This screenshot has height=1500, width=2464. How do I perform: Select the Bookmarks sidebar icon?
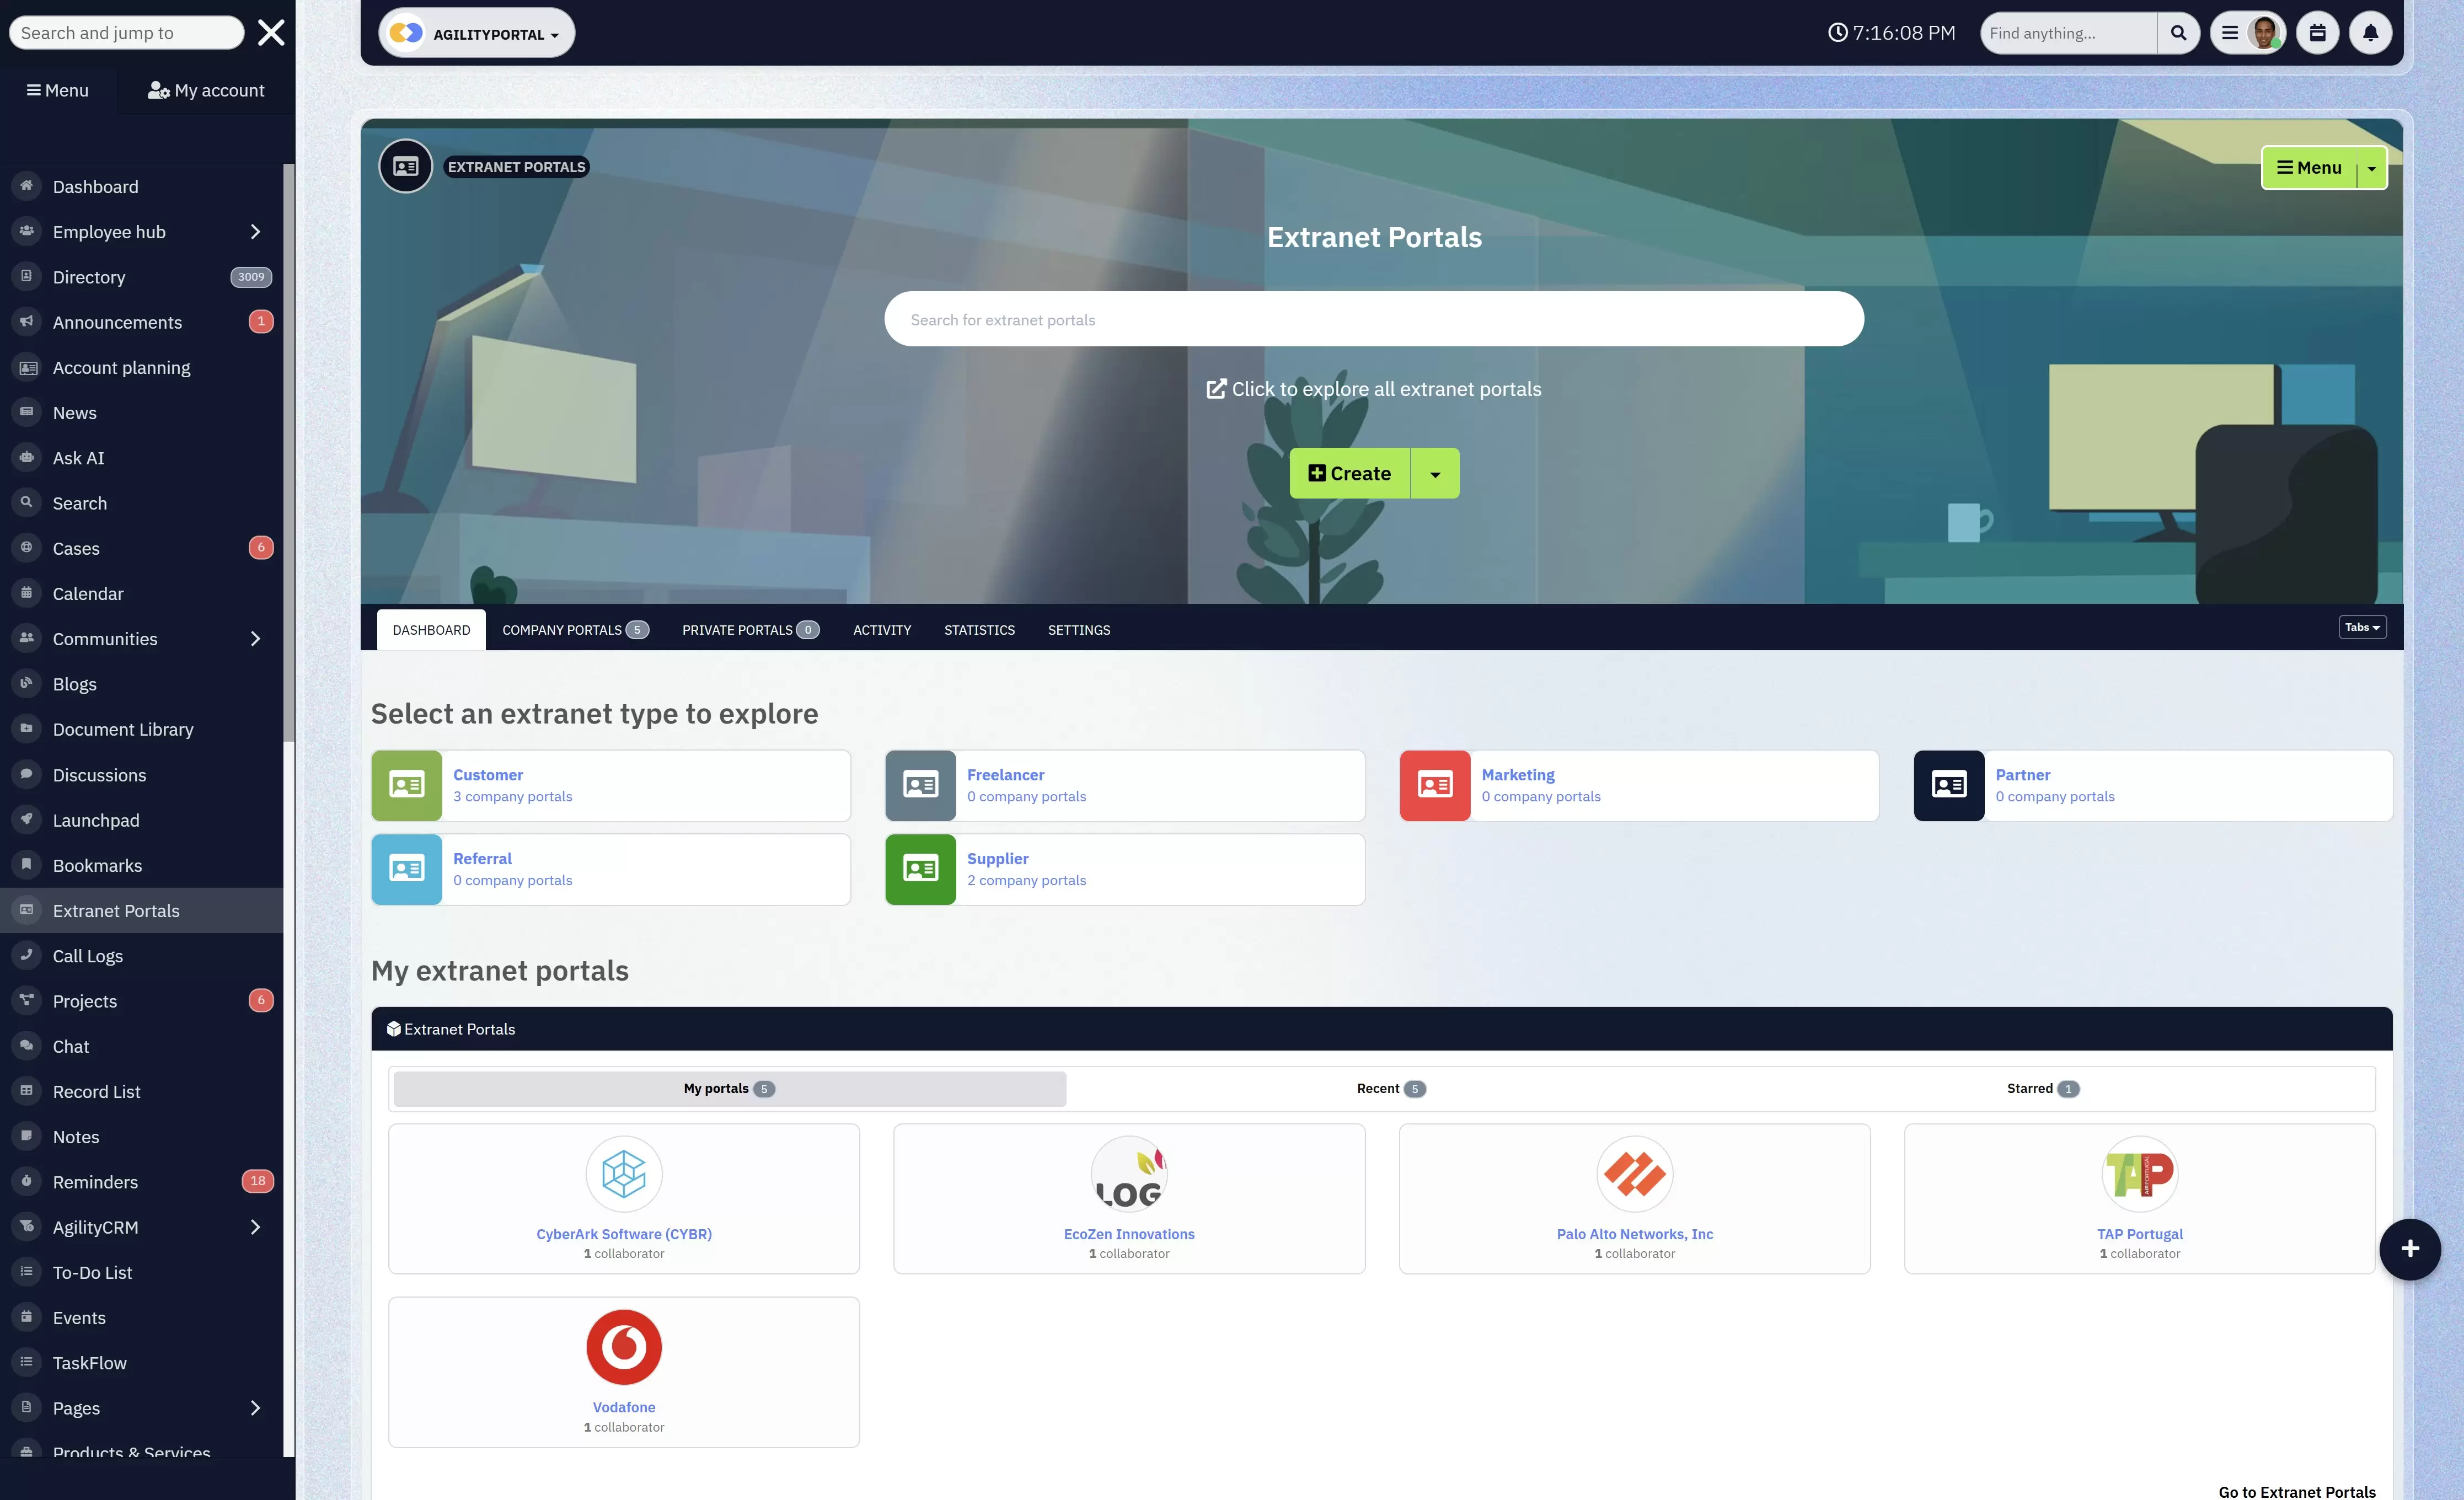point(25,865)
